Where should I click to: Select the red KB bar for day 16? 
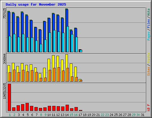coord(76,109)
